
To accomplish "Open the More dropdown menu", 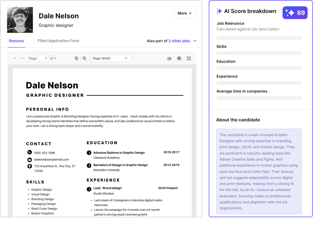I will click(x=185, y=13).
